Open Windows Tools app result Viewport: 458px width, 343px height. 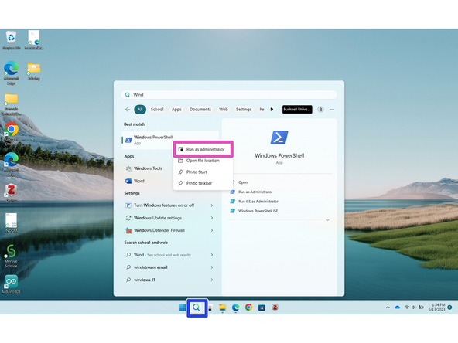coord(148,168)
